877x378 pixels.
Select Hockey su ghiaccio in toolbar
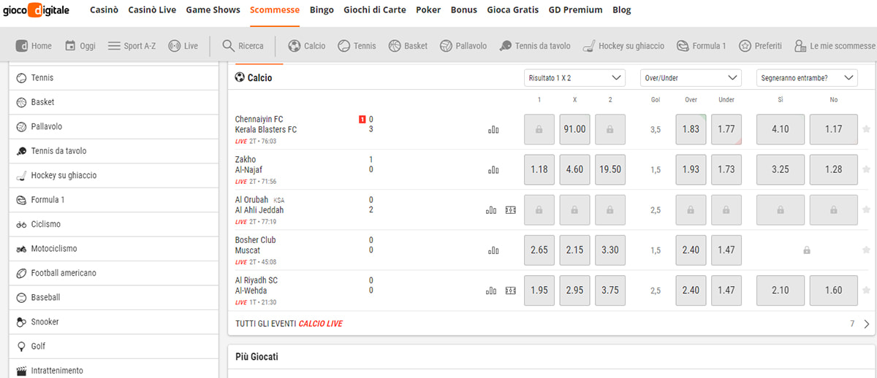(623, 46)
